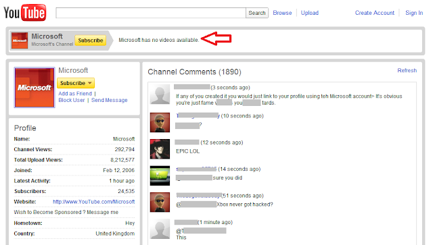Open the large Microsoft profile picture
The image size is (433, 245).
tap(35, 88)
